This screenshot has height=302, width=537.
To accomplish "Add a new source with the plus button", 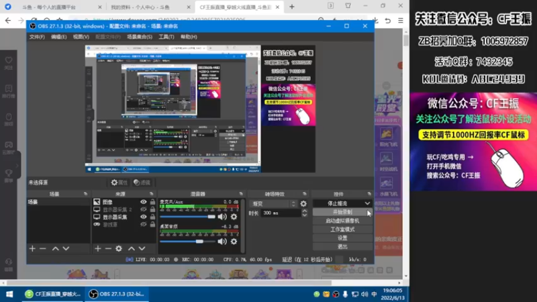I will coord(98,248).
